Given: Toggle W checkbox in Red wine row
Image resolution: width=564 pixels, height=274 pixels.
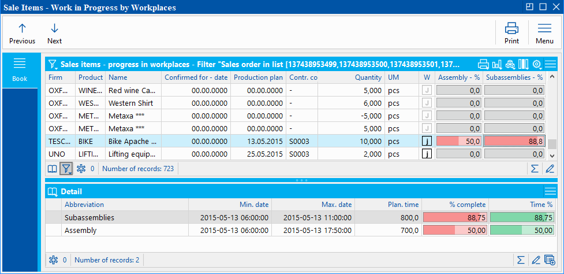Looking at the screenshot, I should click(427, 90).
